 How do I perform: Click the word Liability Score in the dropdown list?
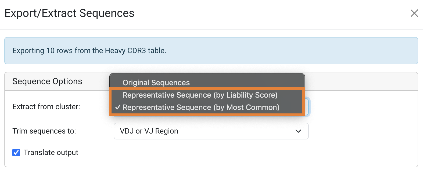pyautogui.click(x=251, y=95)
